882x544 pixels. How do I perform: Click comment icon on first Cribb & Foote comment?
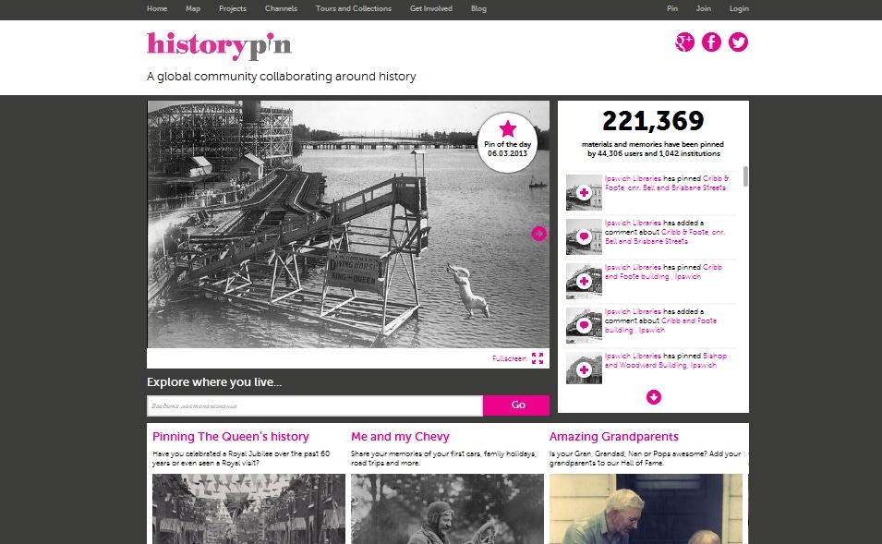(x=584, y=236)
